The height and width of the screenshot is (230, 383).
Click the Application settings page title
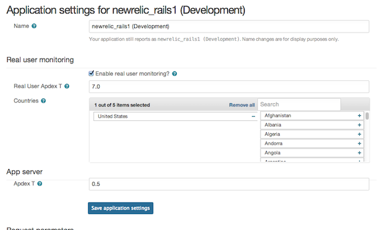point(126,10)
